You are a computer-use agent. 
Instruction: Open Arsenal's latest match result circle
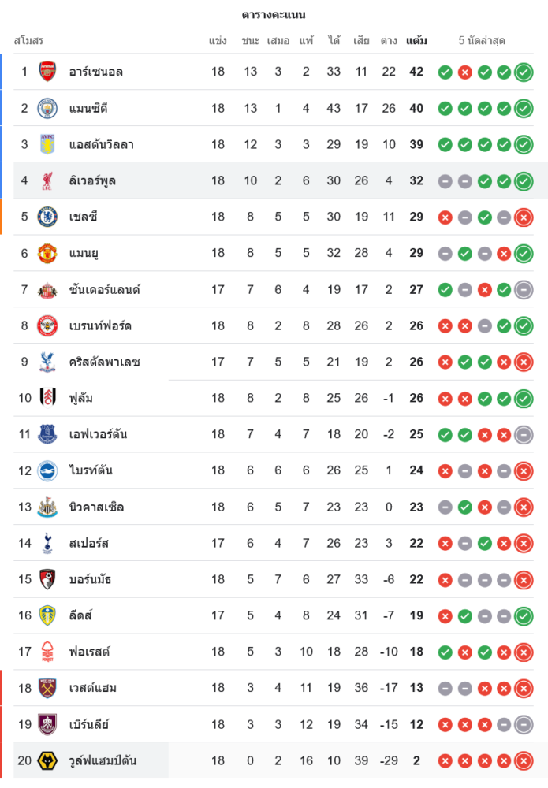coord(523,72)
